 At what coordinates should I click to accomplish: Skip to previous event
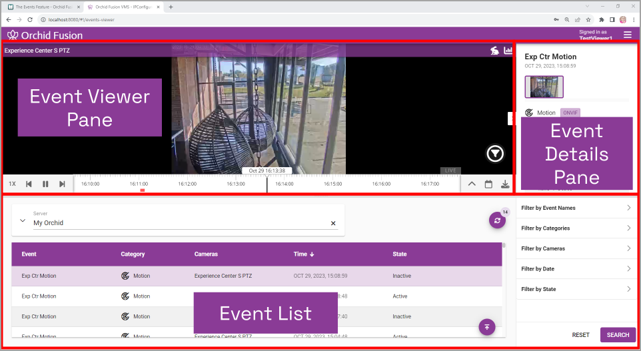[29, 184]
